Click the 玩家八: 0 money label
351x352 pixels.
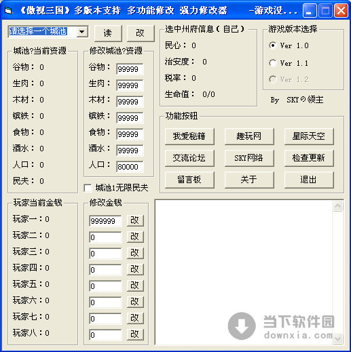click(x=31, y=333)
